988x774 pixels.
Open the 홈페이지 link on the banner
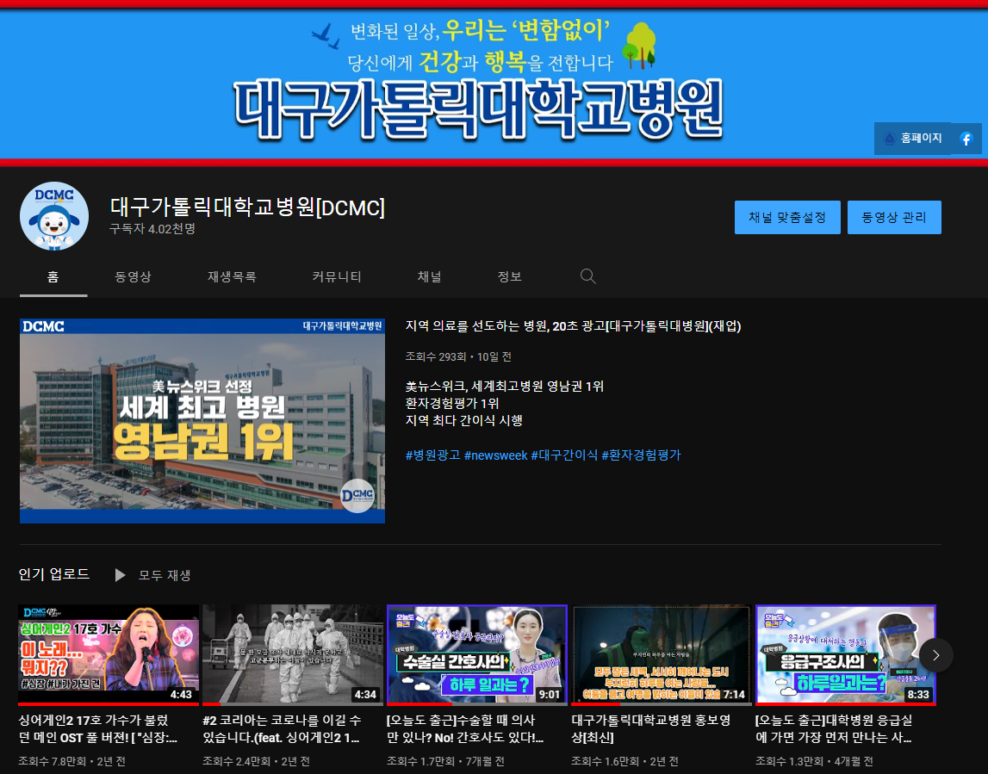click(x=913, y=139)
